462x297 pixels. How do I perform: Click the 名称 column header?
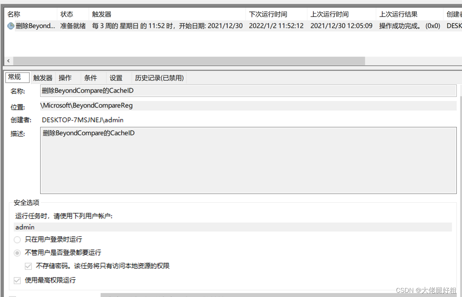click(x=31, y=14)
